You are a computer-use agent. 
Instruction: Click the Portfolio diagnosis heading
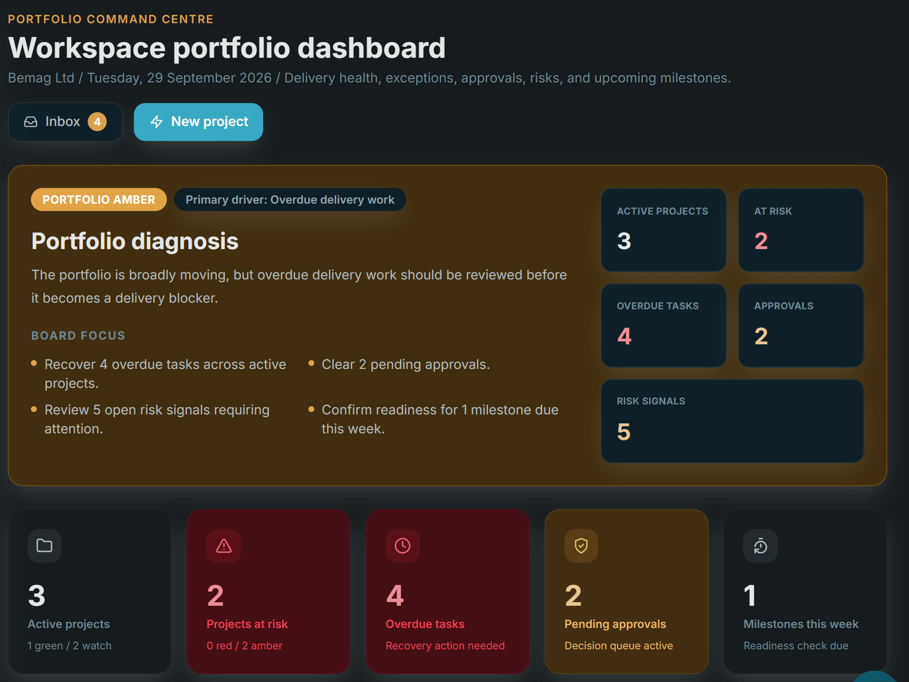pos(135,241)
